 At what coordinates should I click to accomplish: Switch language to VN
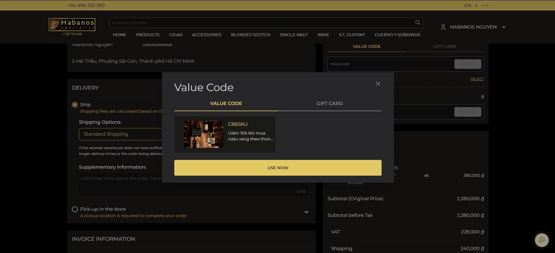click(x=485, y=5)
